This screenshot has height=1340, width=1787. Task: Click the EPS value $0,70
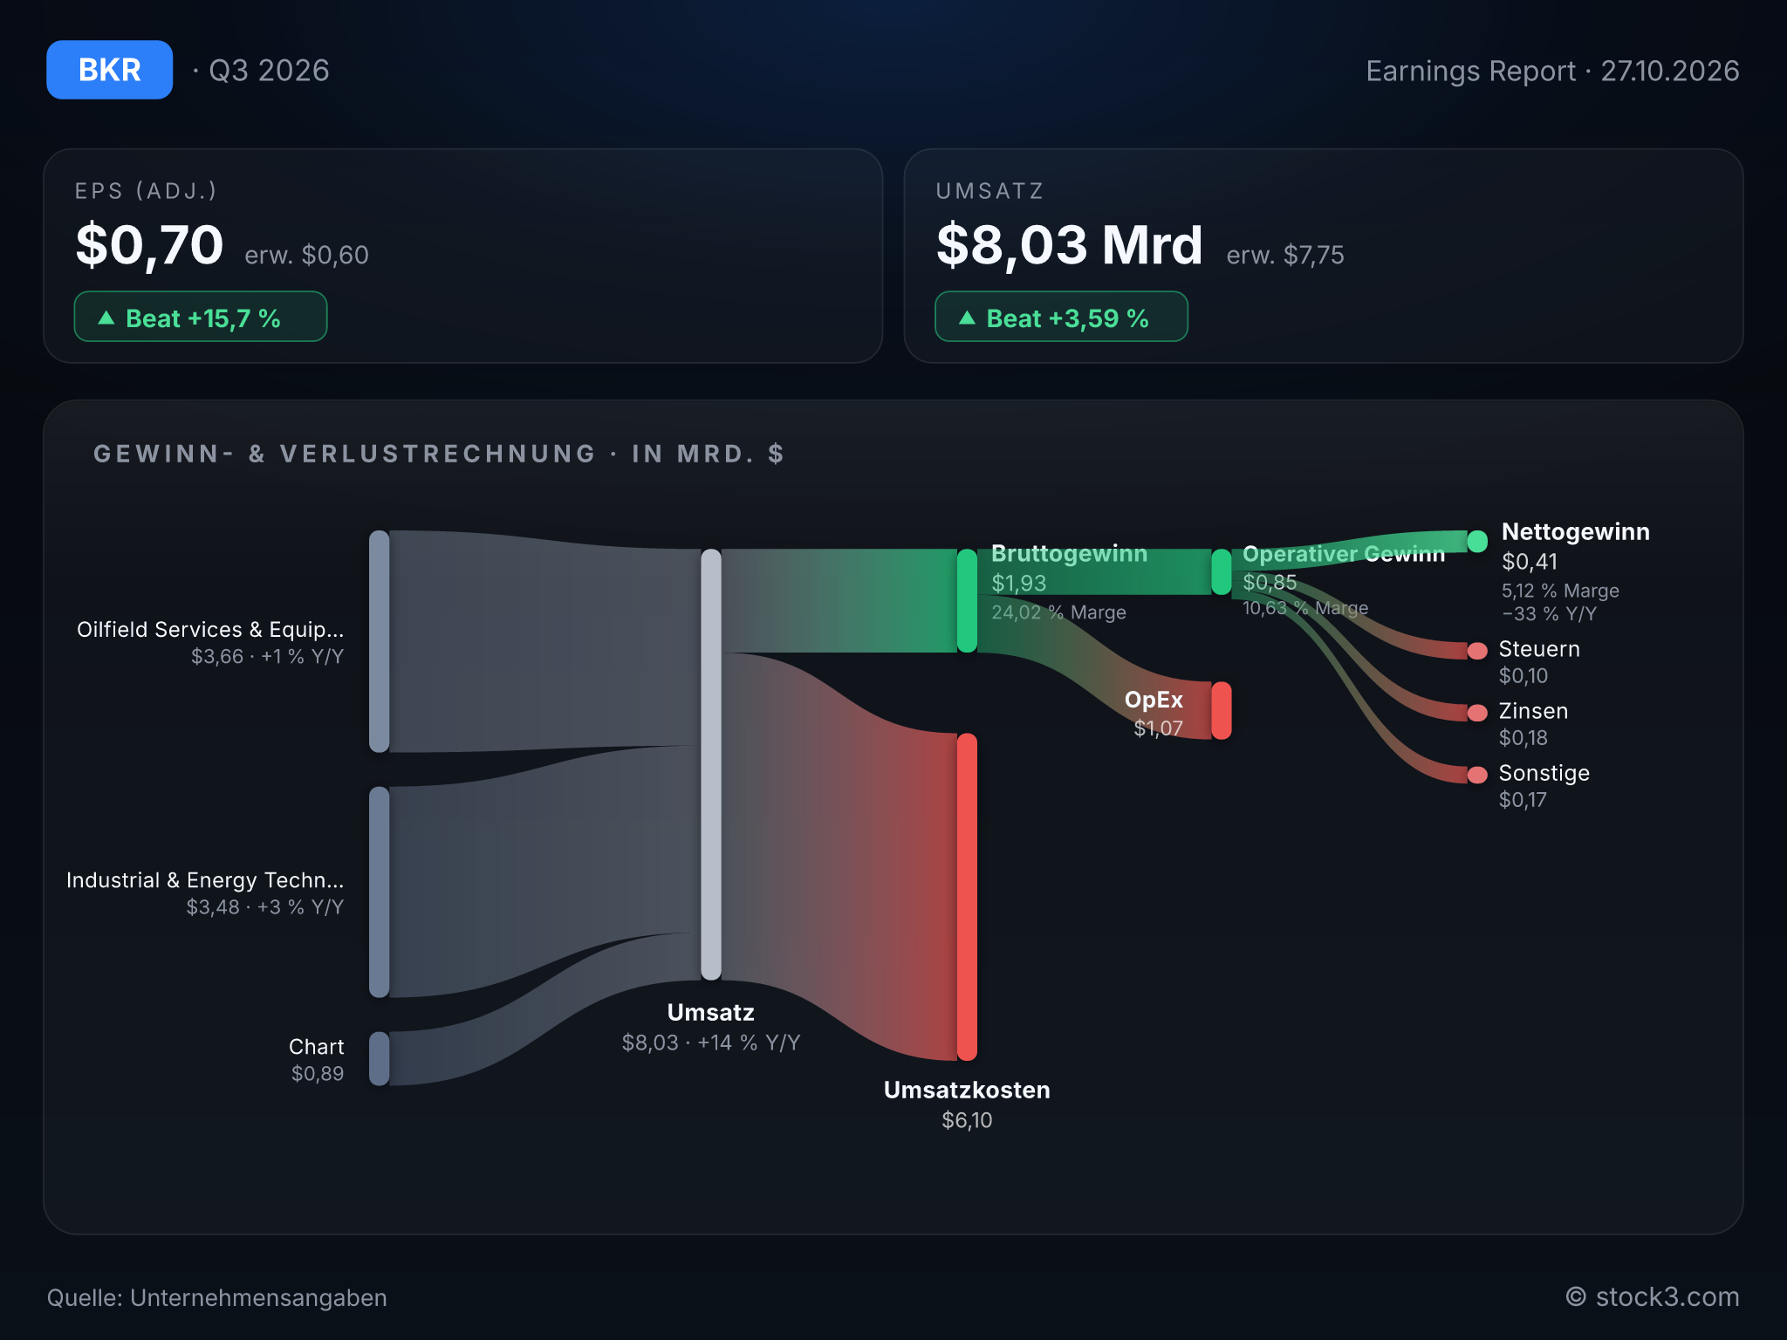[x=149, y=245]
